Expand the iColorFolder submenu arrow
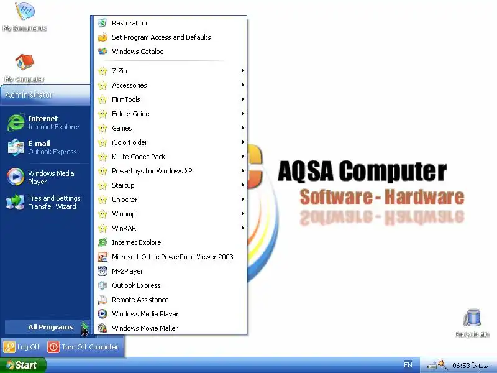497x373 pixels. tap(242, 142)
